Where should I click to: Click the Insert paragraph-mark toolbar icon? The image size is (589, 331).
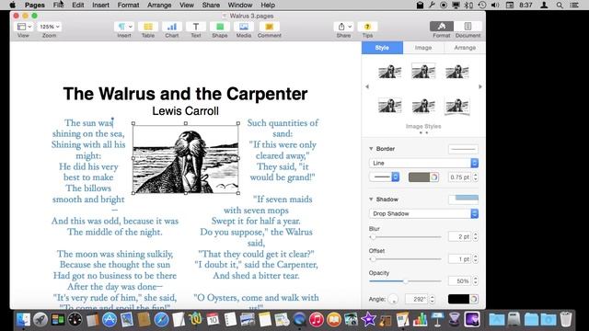124,27
